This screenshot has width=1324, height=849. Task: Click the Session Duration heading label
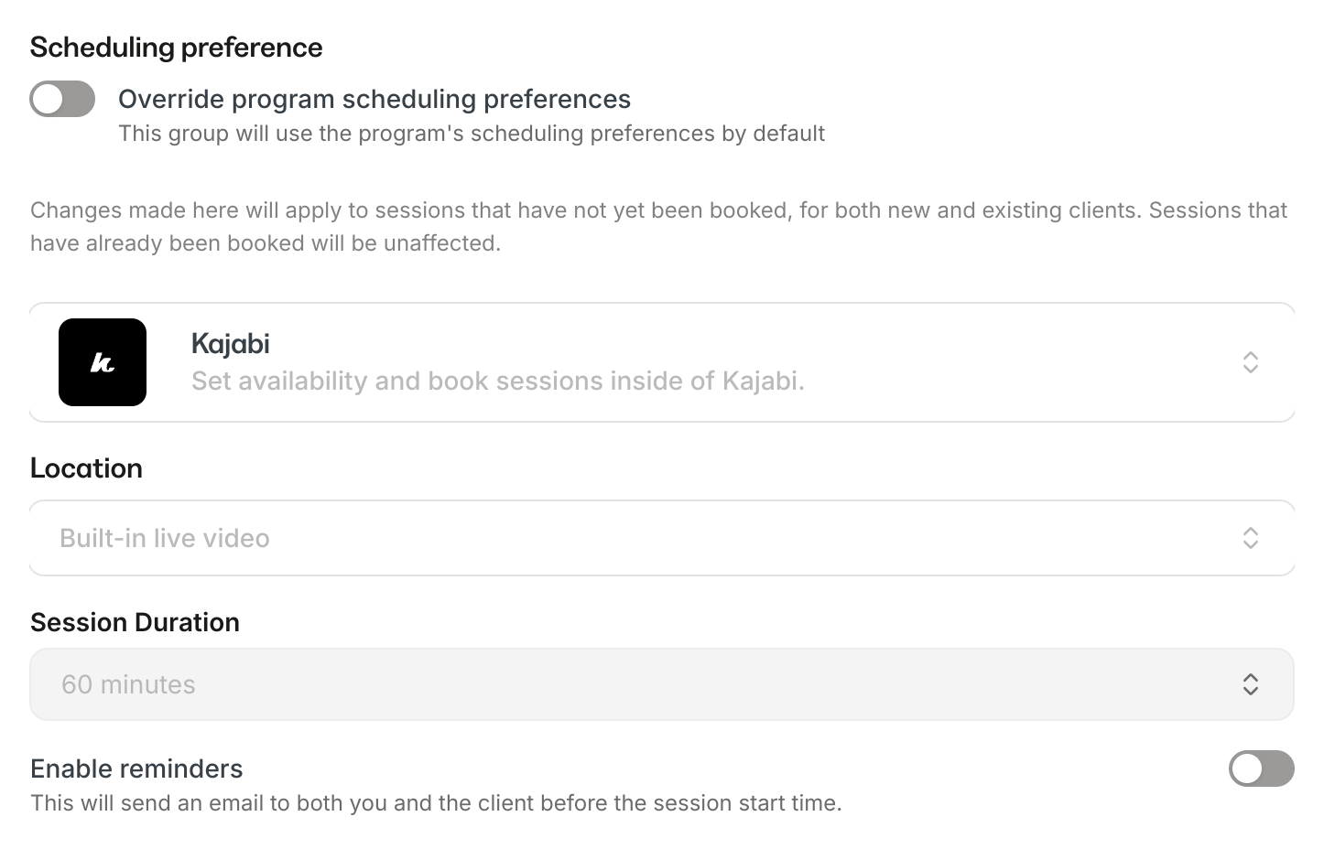135,622
